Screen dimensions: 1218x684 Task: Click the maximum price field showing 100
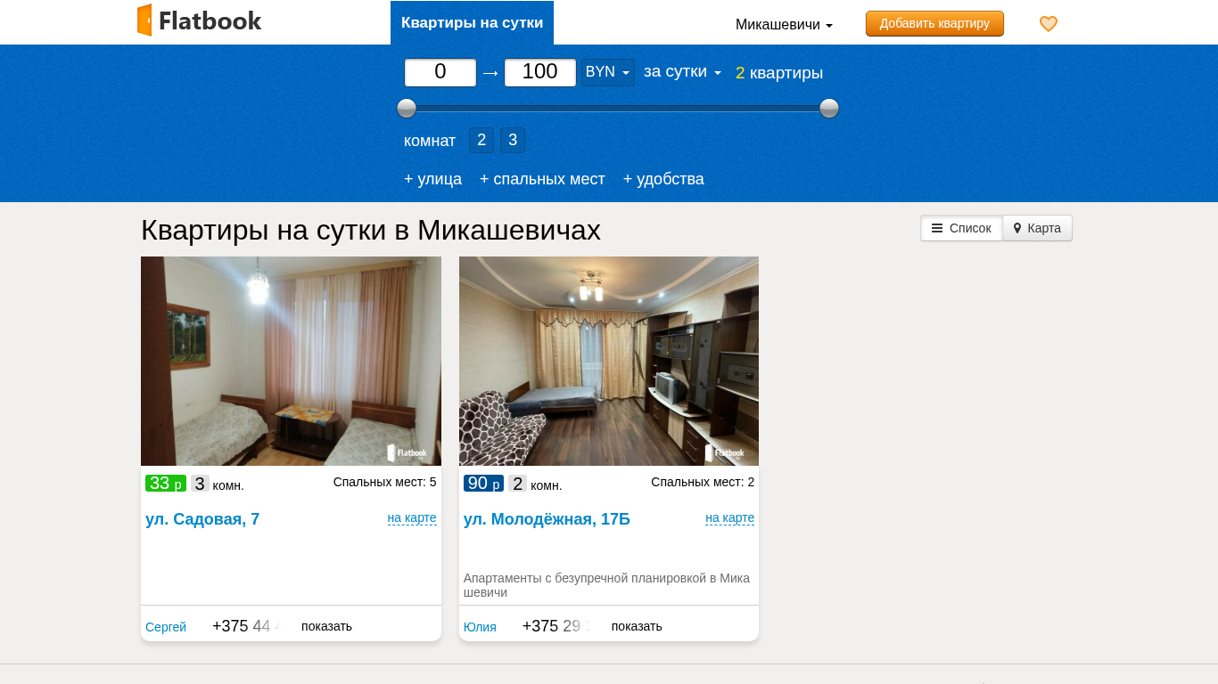(x=540, y=72)
